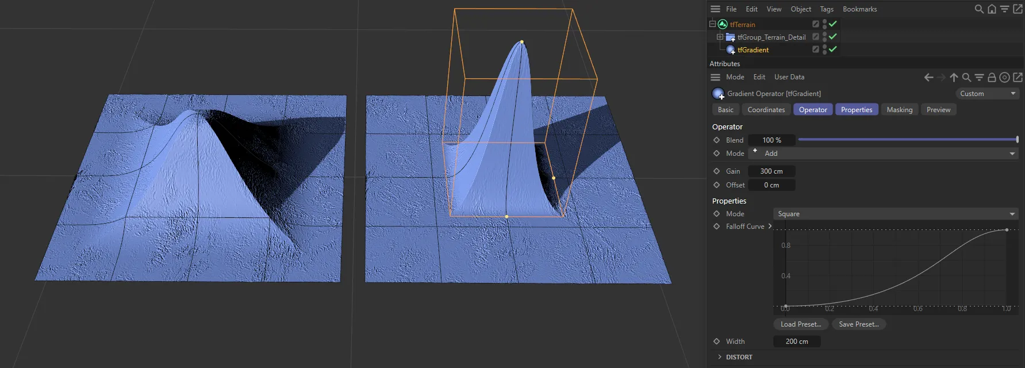Open Attributes in new window icon
Image resolution: width=1025 pixels, height=368 pixels.
[1018, 77]
